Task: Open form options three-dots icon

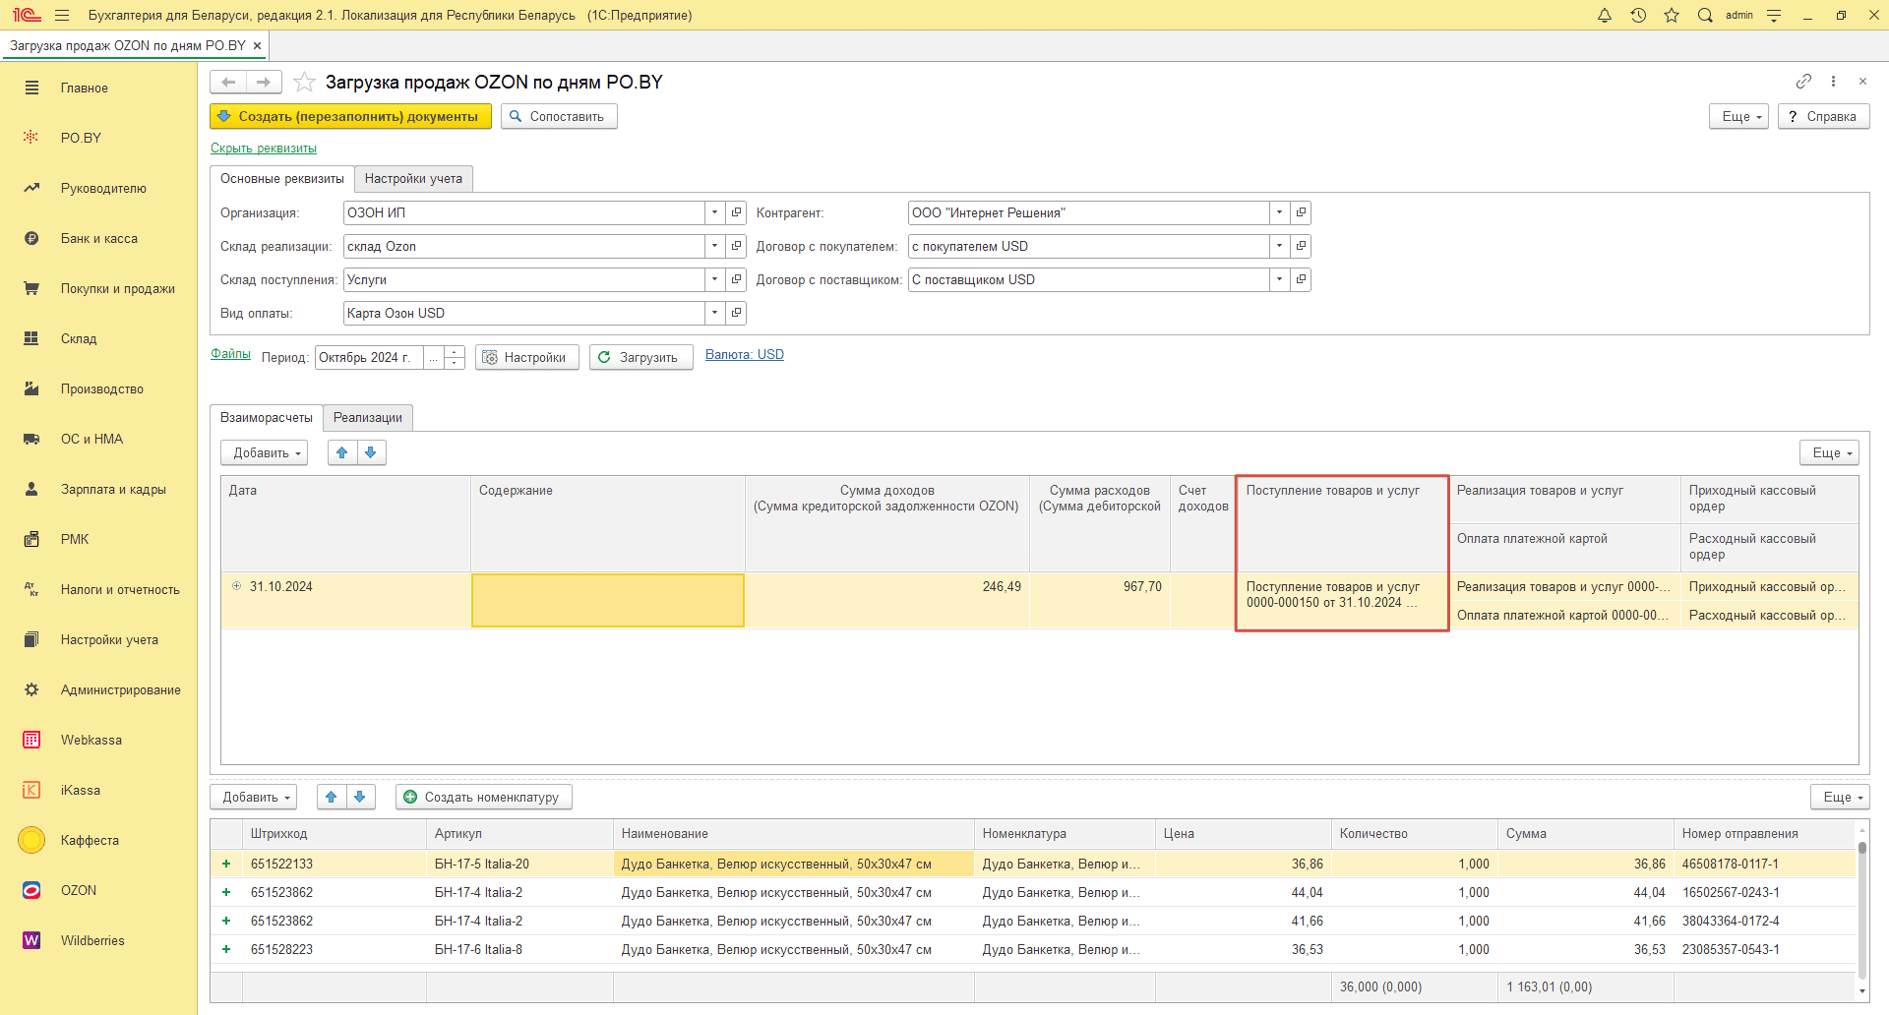Action: tap(1833, 81)
